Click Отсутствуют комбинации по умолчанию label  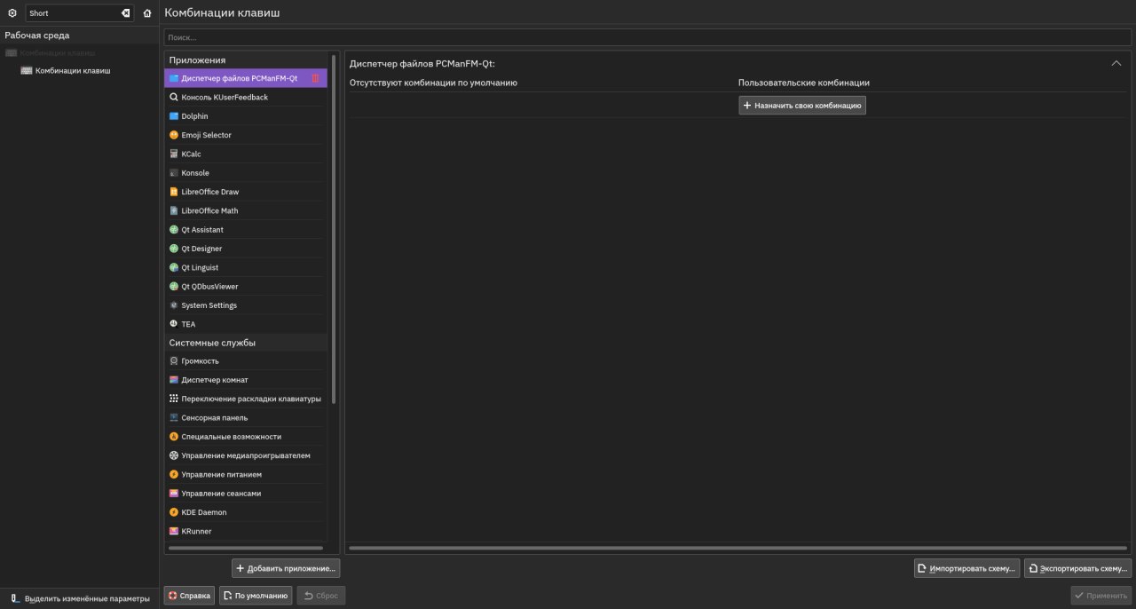pyautogui.click(x=433, y=83)
